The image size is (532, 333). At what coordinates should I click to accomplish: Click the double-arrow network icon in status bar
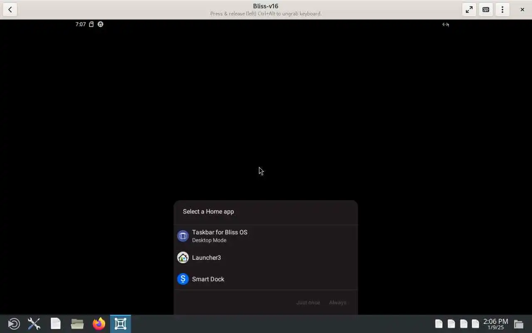[x=446, y=25]
